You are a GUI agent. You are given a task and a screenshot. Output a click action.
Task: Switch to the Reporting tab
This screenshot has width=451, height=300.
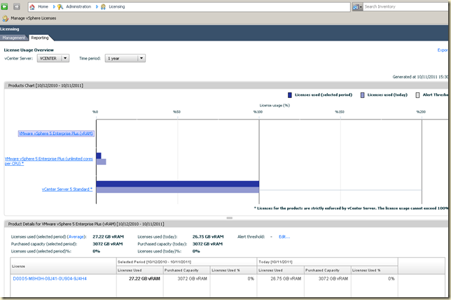pyautogui.click(x=40, y=38)
